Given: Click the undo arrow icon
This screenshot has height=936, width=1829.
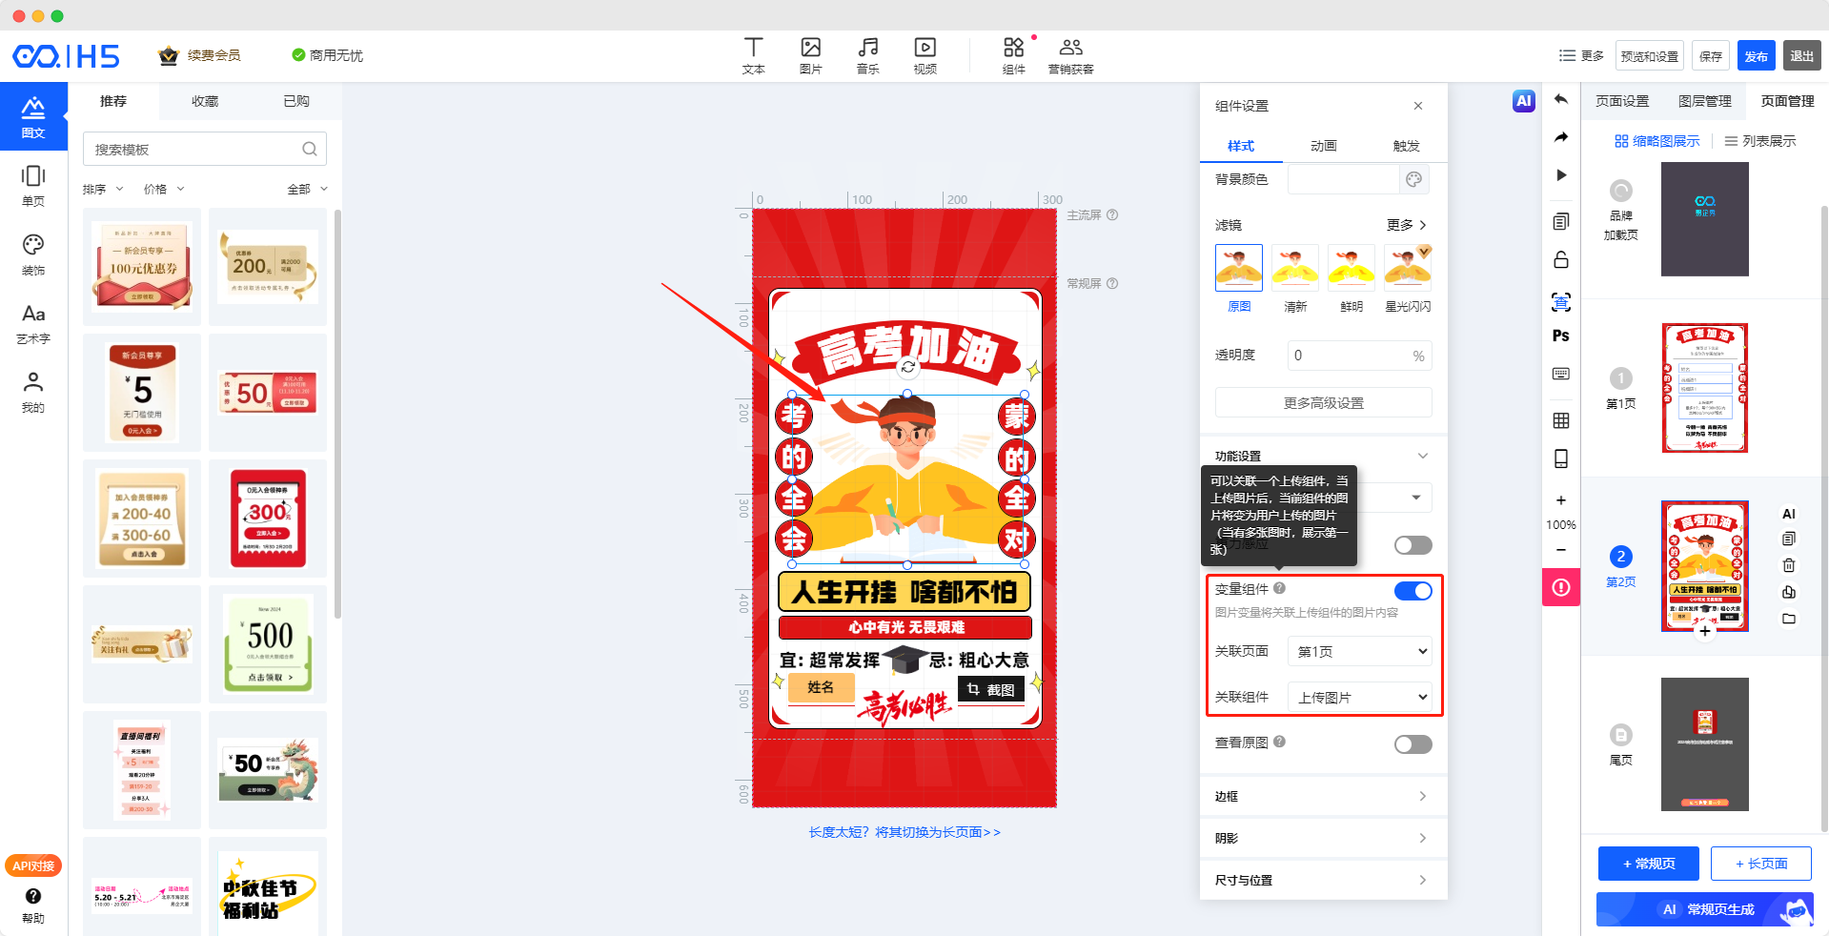Looking at the screenshot, I should tap(1561, 99).
